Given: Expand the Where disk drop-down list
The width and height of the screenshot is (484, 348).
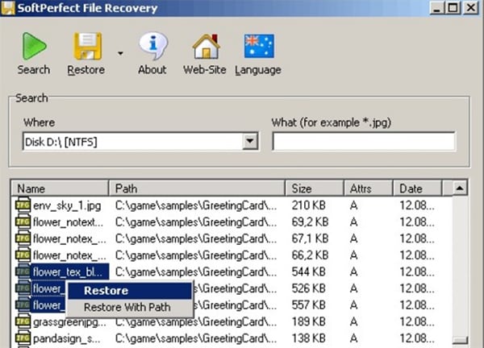Looking at the screenshot, I should [250, 142].
